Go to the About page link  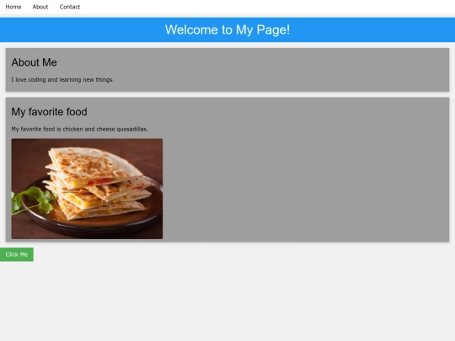pos(40,7)
